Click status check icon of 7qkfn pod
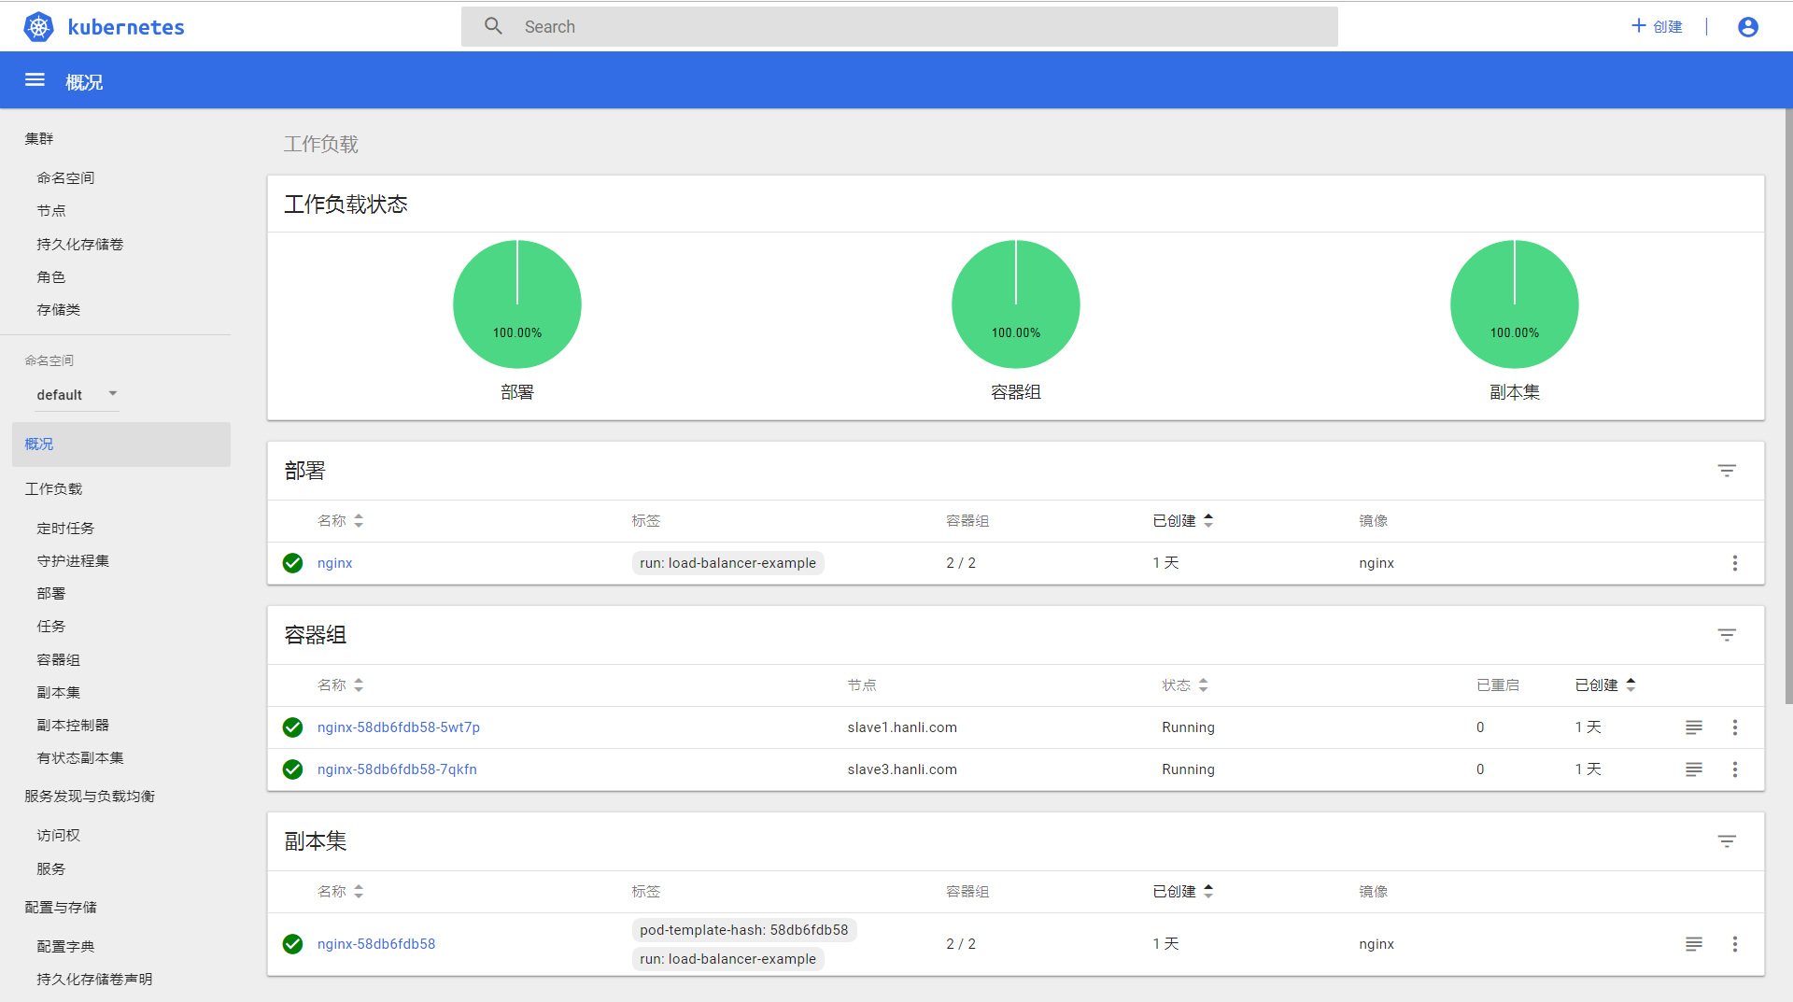This screenshot has height=1002, width=1793. coord(292,769)
